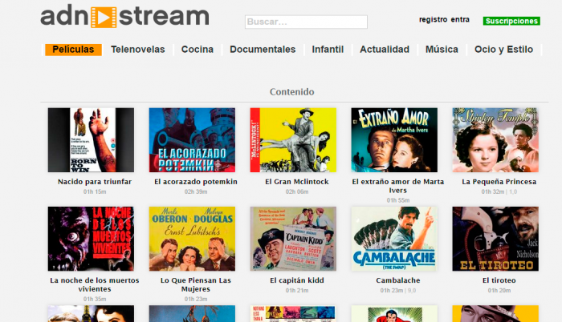Screen dimensions: 562x322
Task: Click the 01h 20m duration text
Action: coord(499,291)
